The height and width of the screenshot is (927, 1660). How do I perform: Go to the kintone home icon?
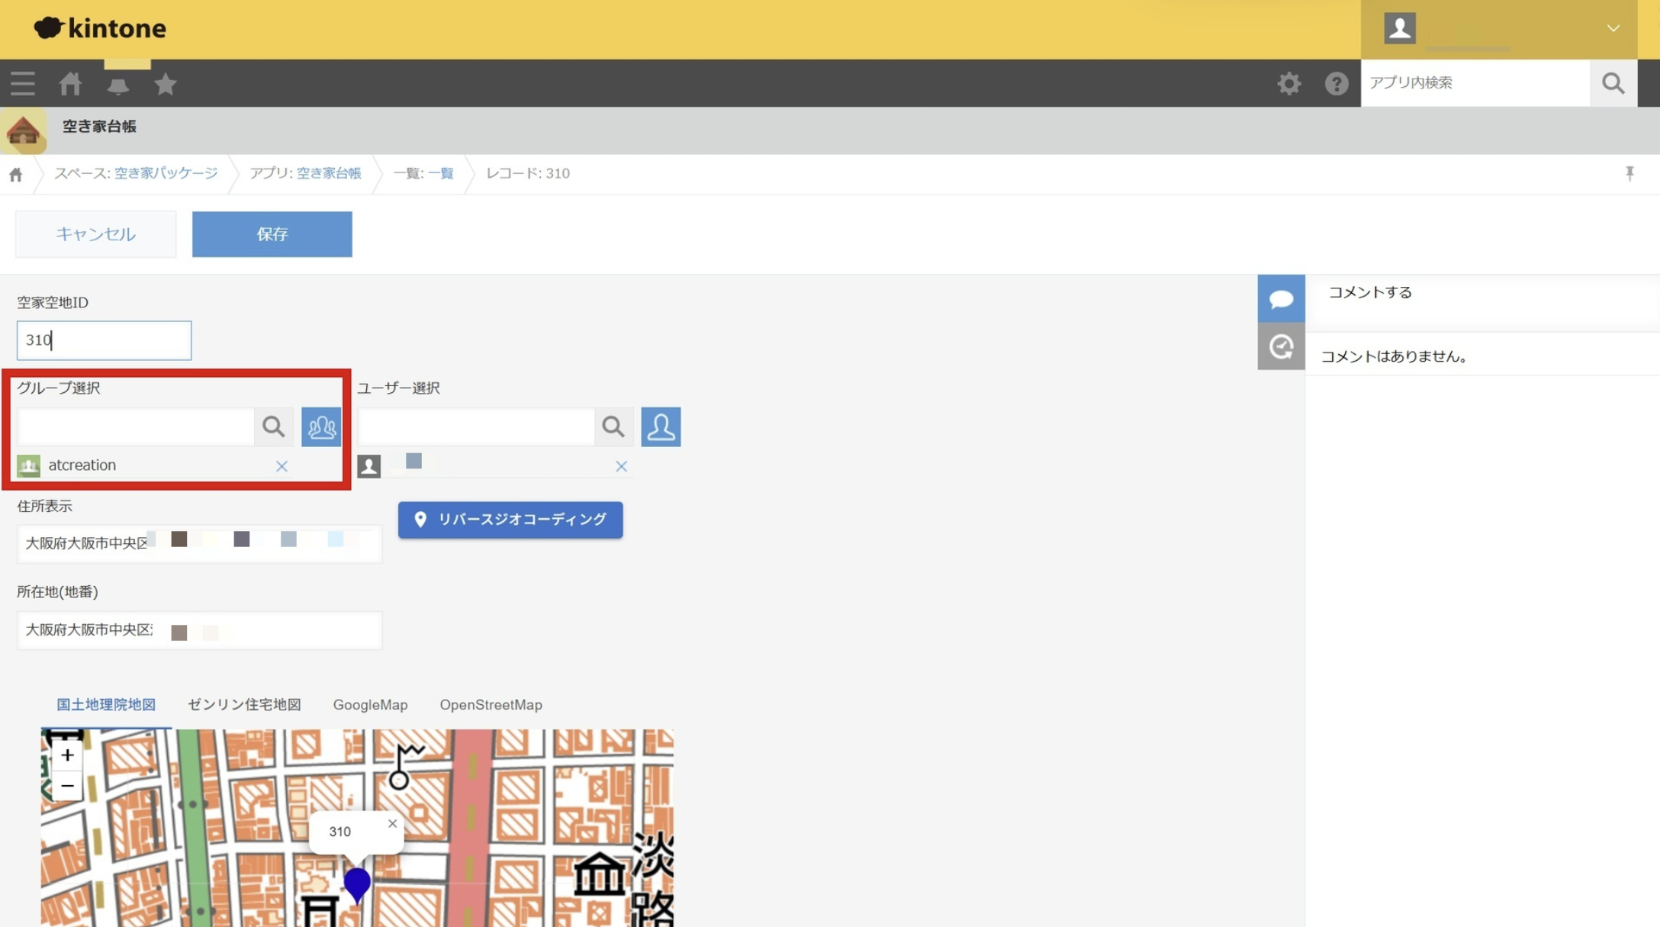[x=70, y=83]
